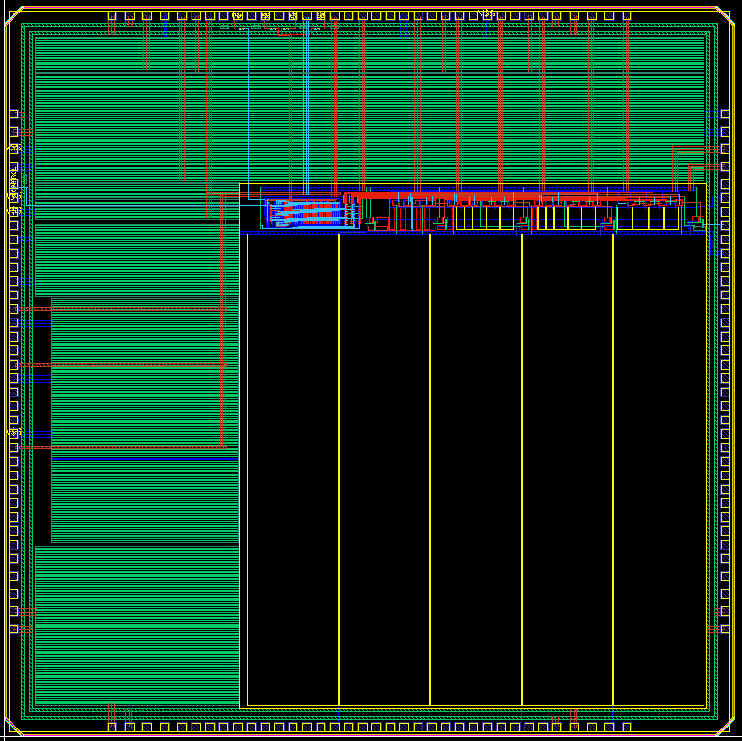Click the narrow black gap beside left green rows
The image size is (742, 741).
(x=41, y=423)
